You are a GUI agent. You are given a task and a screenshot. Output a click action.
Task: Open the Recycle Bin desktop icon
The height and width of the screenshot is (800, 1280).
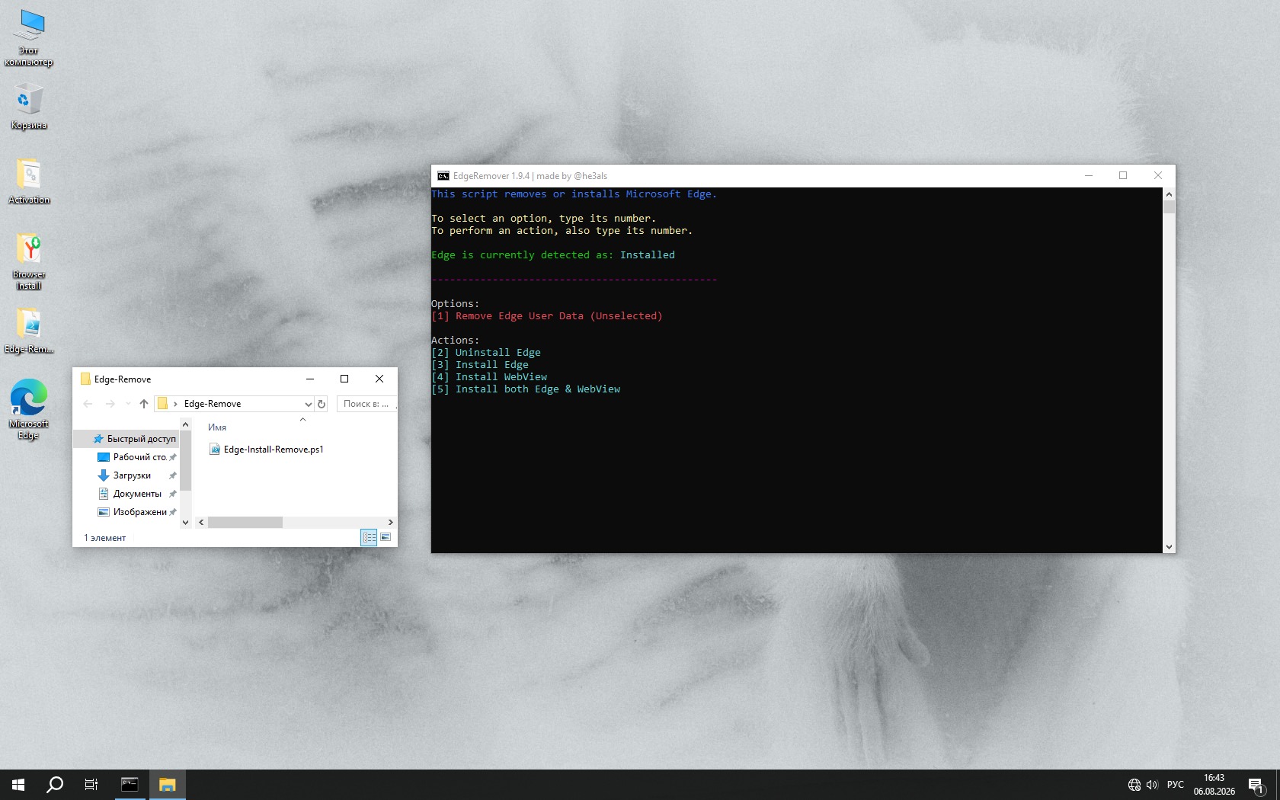click(x=29, y=107)
